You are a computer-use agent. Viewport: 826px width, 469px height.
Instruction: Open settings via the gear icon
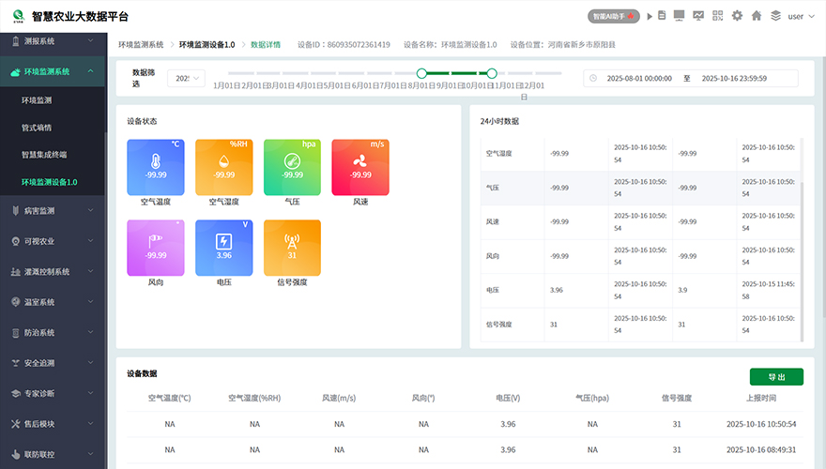pos(737,16)
